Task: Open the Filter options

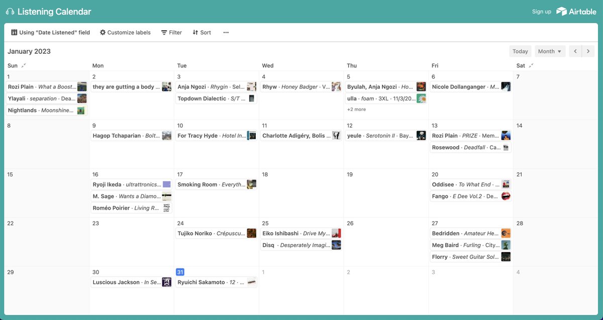Action: point(171,32)
